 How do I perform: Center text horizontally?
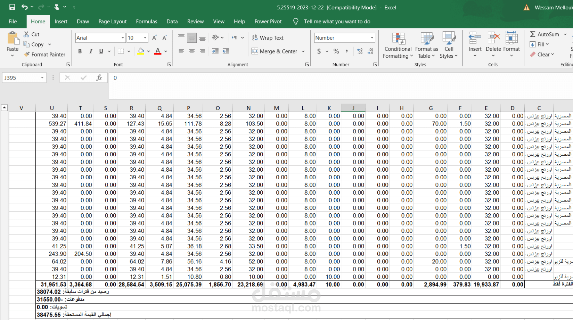tap(191, 51)
